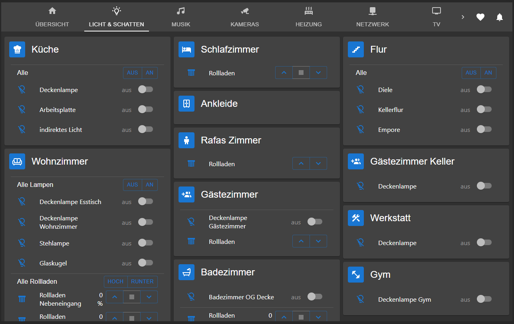Turn all Küche lights on with AN
Viewport: 514px width, 324px height.
pos(150,73)
